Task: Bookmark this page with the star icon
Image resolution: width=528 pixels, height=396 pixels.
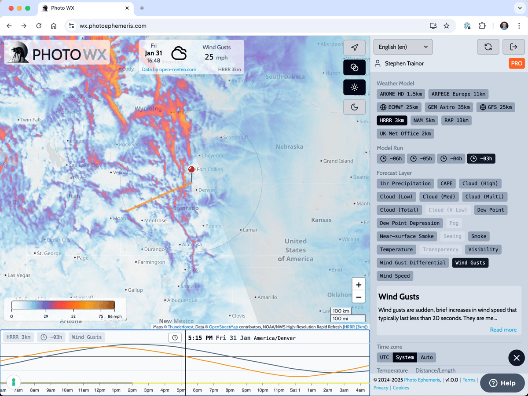Action: click(447, 26)
